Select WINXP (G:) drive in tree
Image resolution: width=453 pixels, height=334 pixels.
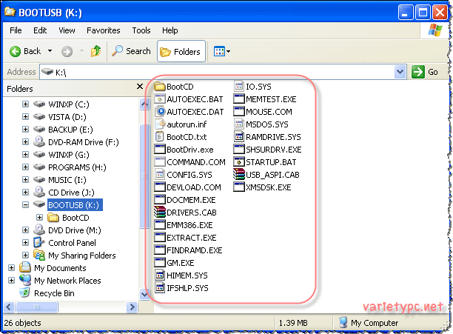tap(69, 155)
